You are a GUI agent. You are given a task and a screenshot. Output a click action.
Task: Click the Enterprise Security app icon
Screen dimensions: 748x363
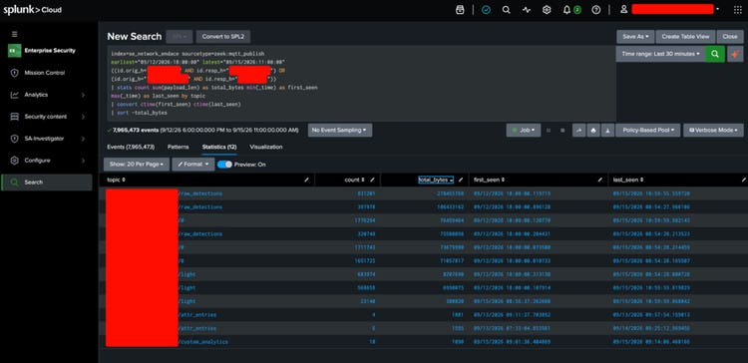pyautogui.click(x=14, y=51)
